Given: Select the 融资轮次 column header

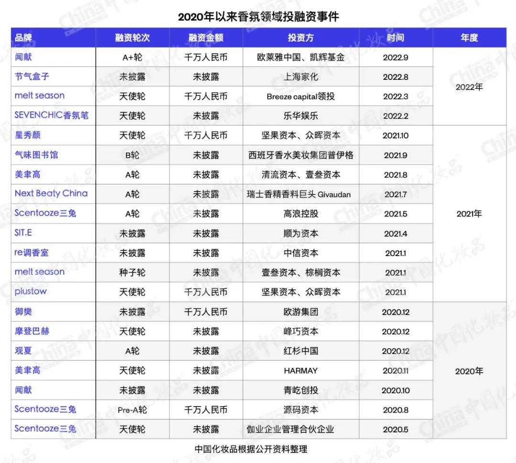Looking at the screenshot, I should 133,37.
